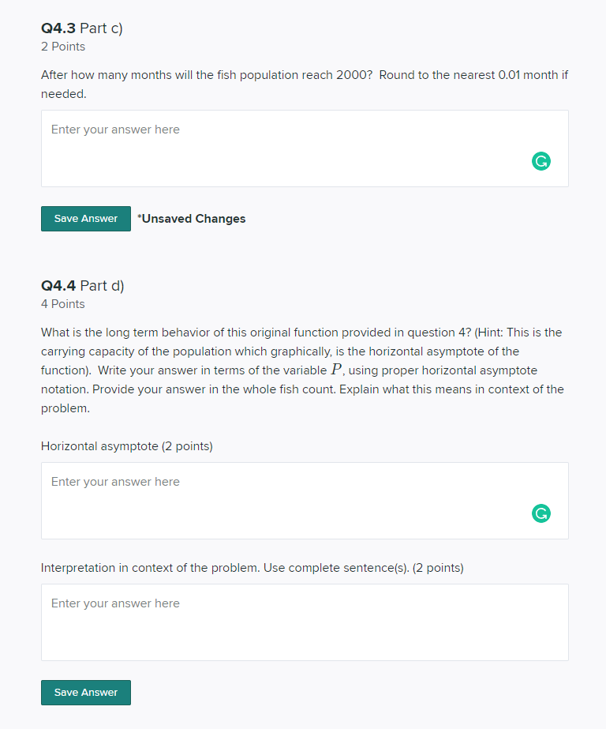Click the 4 Points label under Q4.4
Image resolution: width=606 pixels, height=729 pixels.
pos(62,304)
